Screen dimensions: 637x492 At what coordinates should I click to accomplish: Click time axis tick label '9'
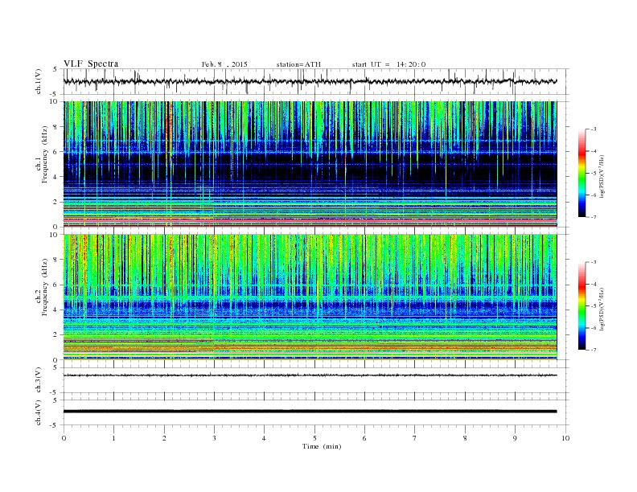pos(515,438)
